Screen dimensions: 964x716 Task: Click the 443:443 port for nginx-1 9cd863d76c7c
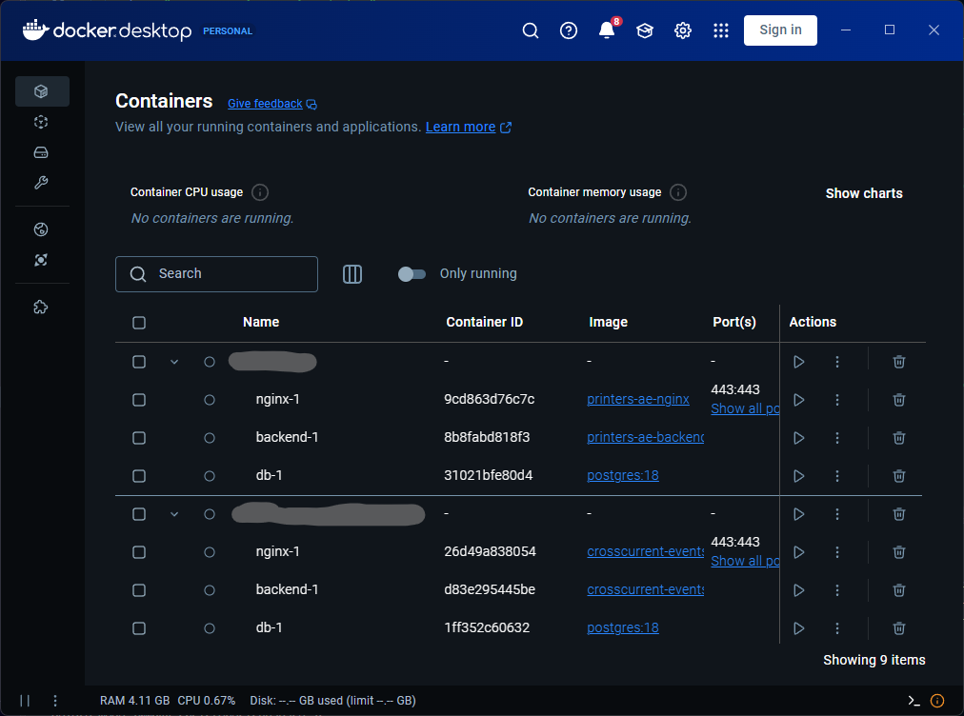pos(735,389)
